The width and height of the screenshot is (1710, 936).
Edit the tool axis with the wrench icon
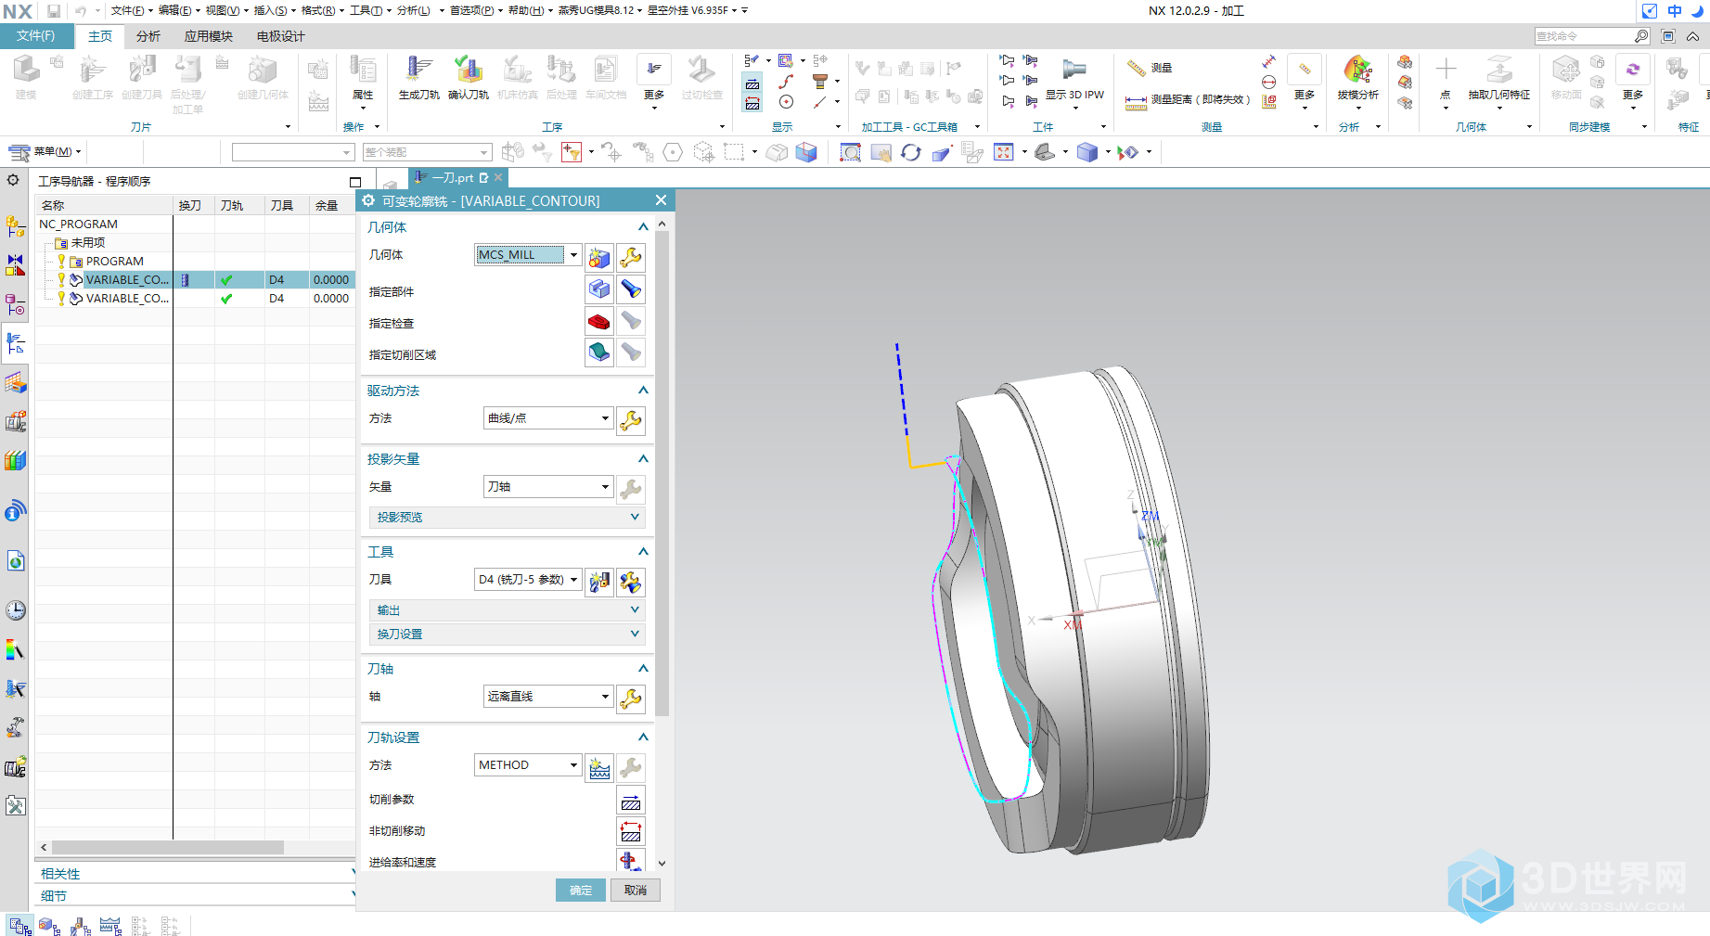click(x=631, y=699)
